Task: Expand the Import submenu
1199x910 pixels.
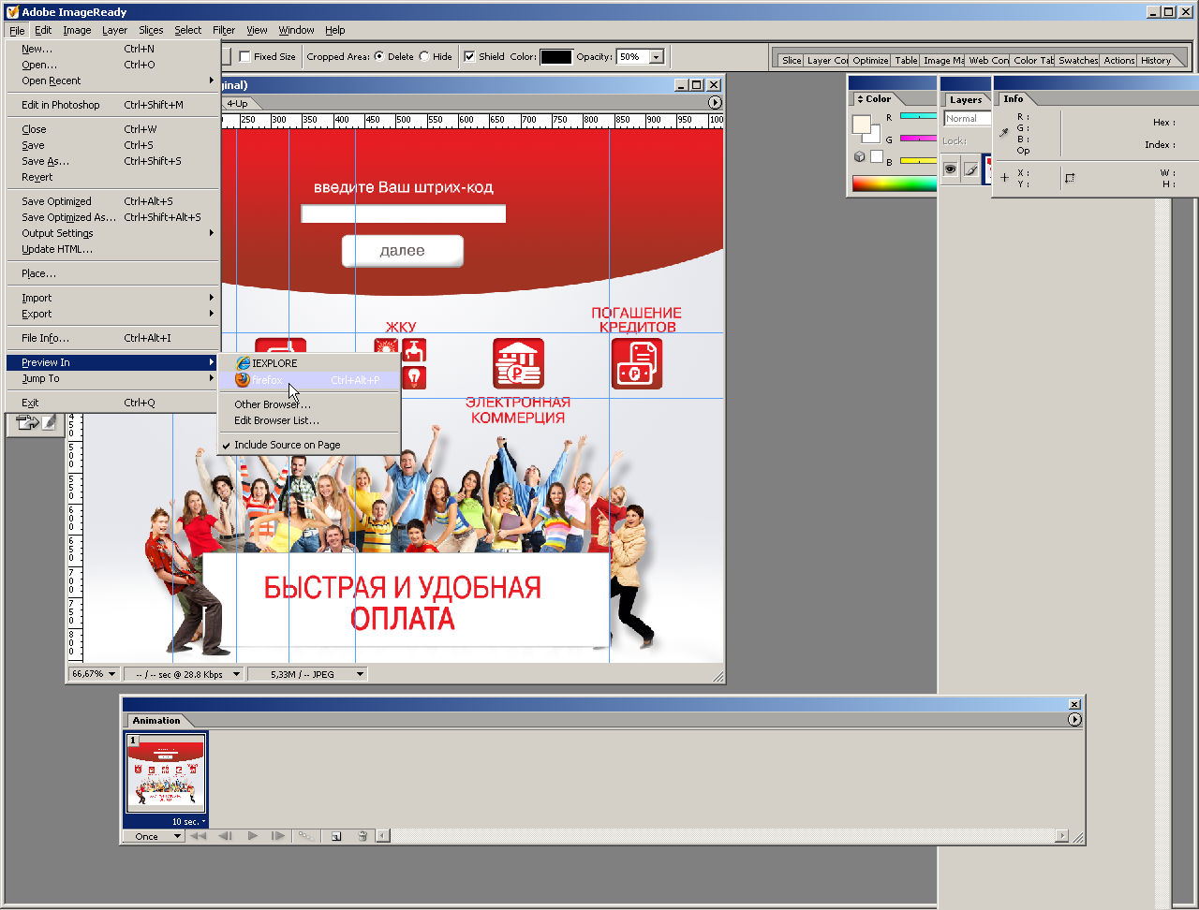Action: pyautogui.click(x=113, y=299)
